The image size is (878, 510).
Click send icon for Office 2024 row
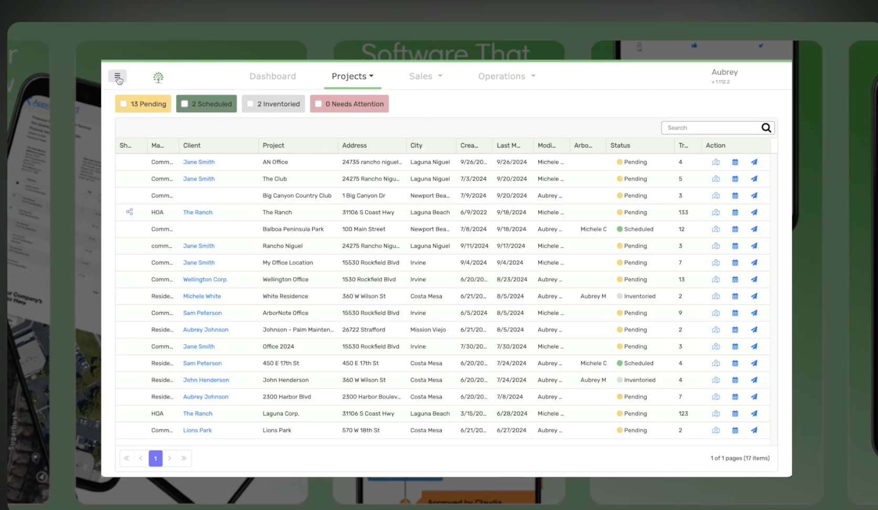pyautogui.click(x=754, y=347)
